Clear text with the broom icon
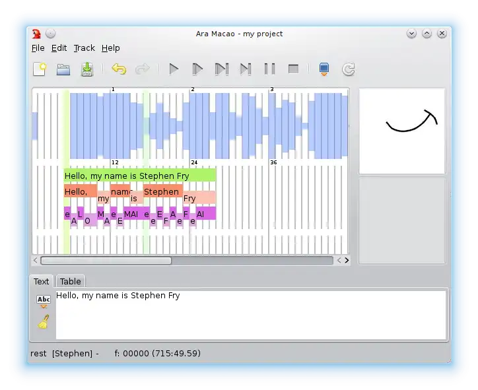 tap(44, 322)
